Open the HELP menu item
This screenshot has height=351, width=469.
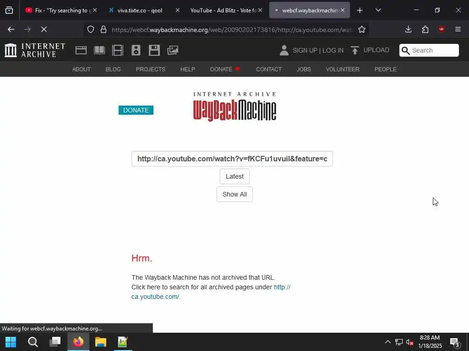pyautogui.click(x=187, y=69)
